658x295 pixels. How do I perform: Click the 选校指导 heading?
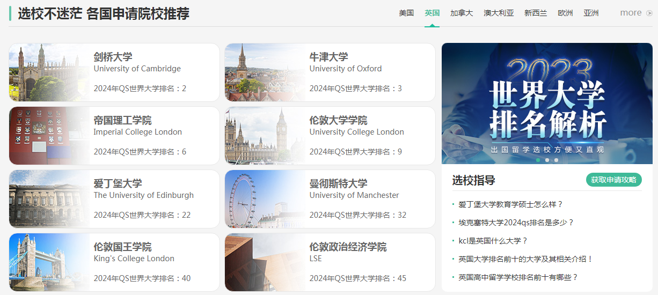(473, 180)
